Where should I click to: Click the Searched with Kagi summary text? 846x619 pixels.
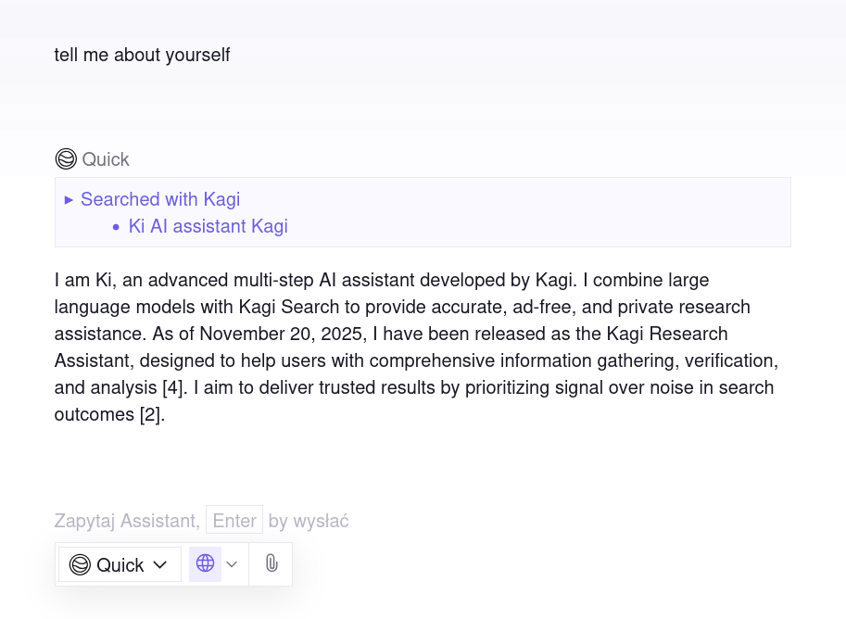[x=160, y=199]
